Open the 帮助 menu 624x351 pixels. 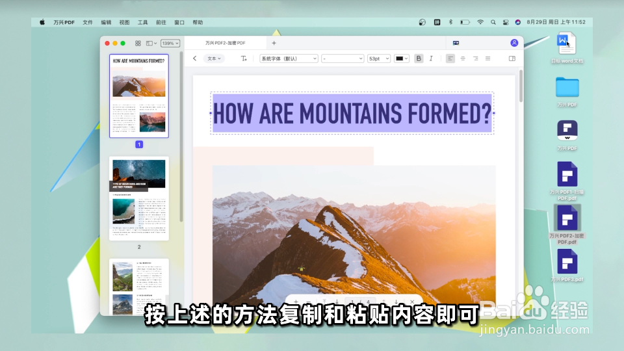(x=198, y=22)
